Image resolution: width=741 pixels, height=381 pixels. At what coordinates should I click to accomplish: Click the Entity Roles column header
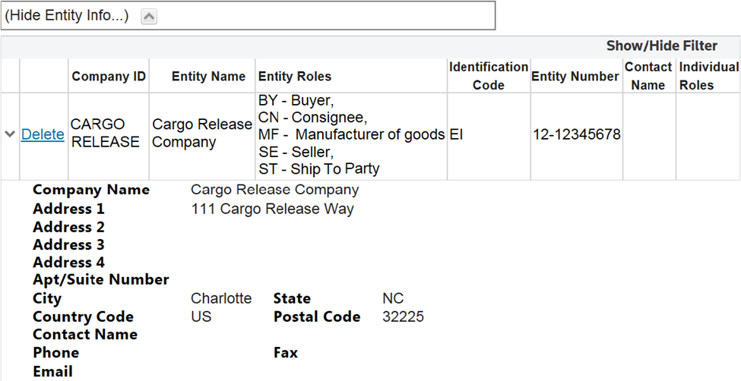click(x=295, y=76)
